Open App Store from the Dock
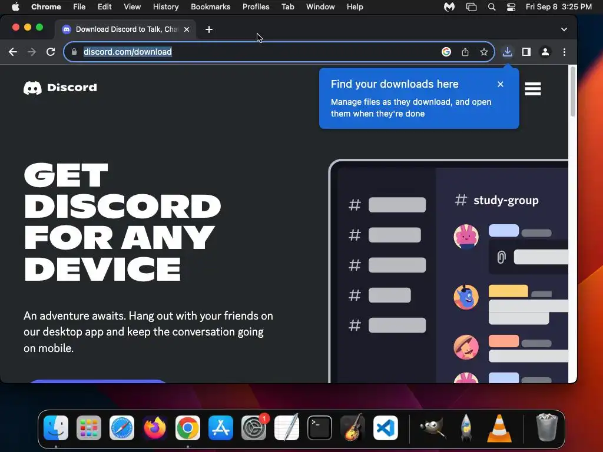Image resolution: width=603 pixels, height=452 pixels. (221, 427)
